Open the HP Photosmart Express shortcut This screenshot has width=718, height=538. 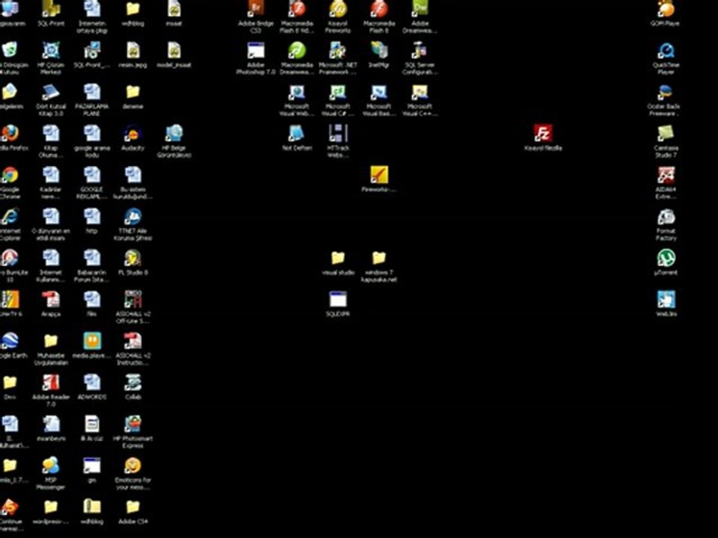(133, 424)
